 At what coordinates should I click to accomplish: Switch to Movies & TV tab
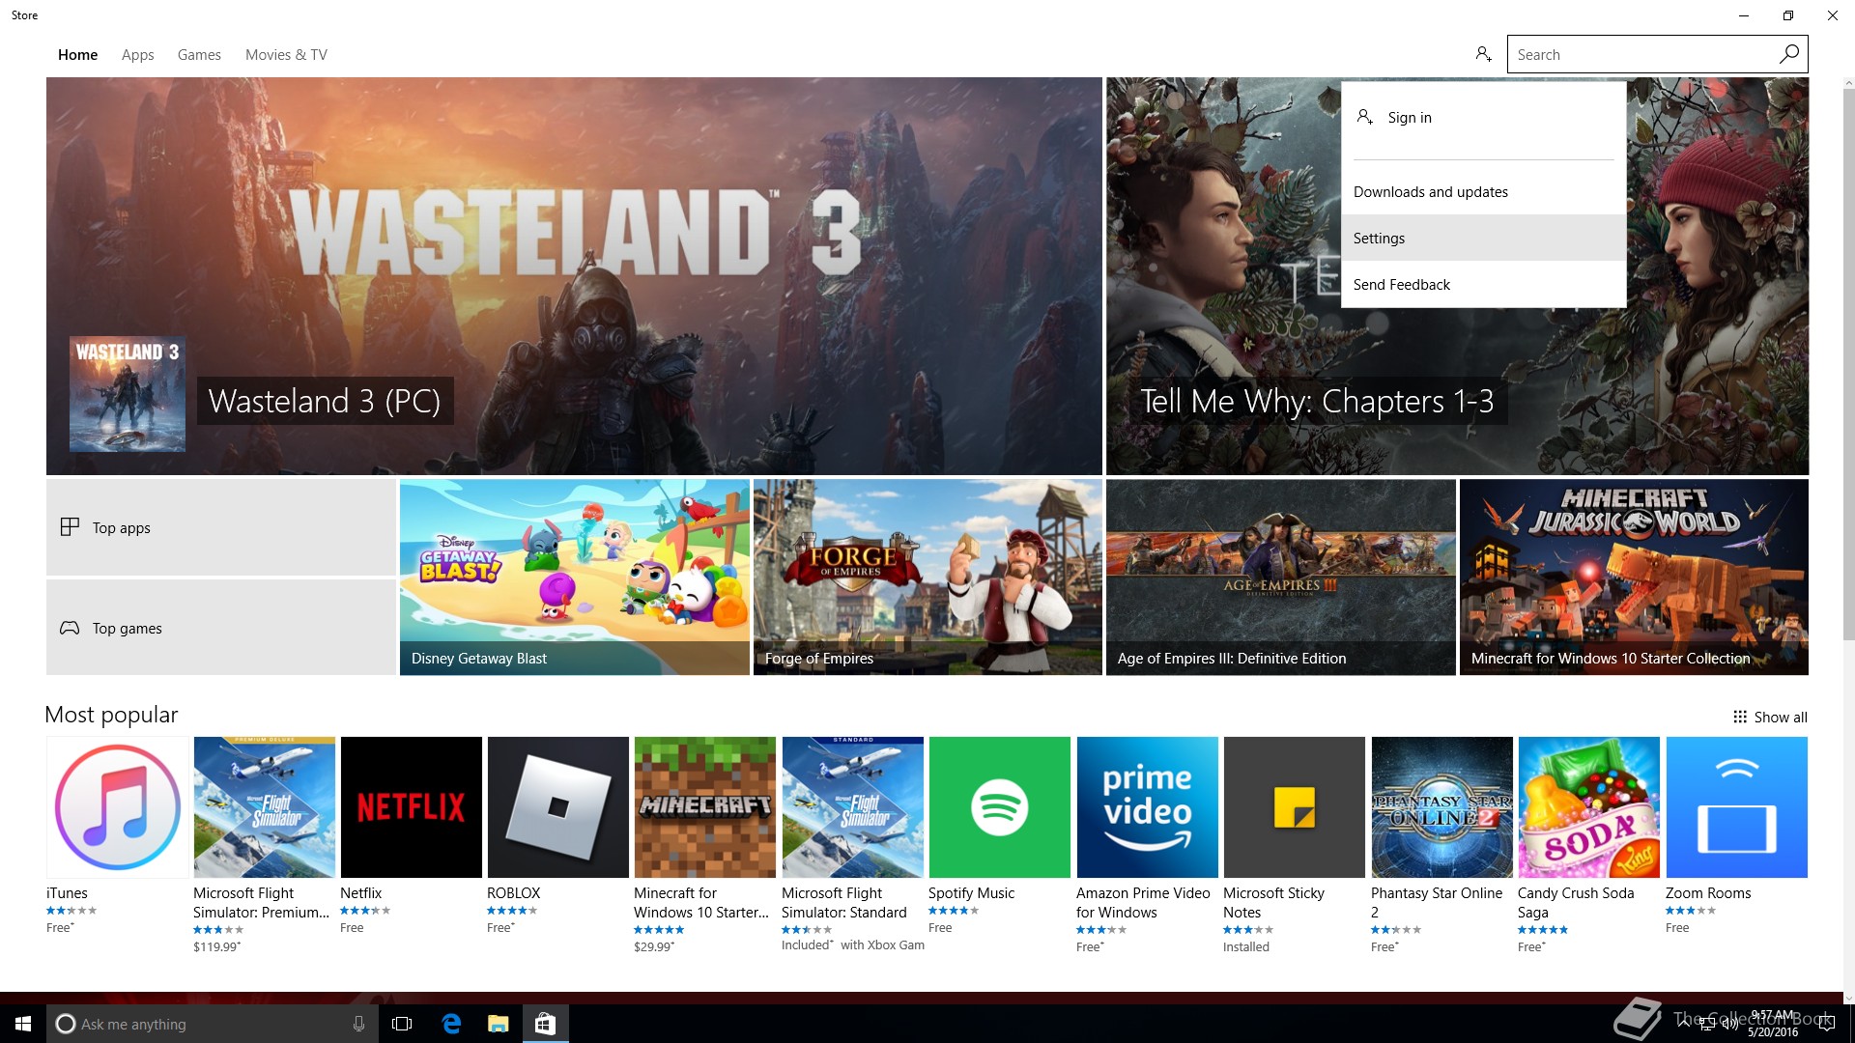coord(286,55)
